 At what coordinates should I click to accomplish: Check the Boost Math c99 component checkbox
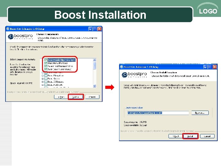46,85
